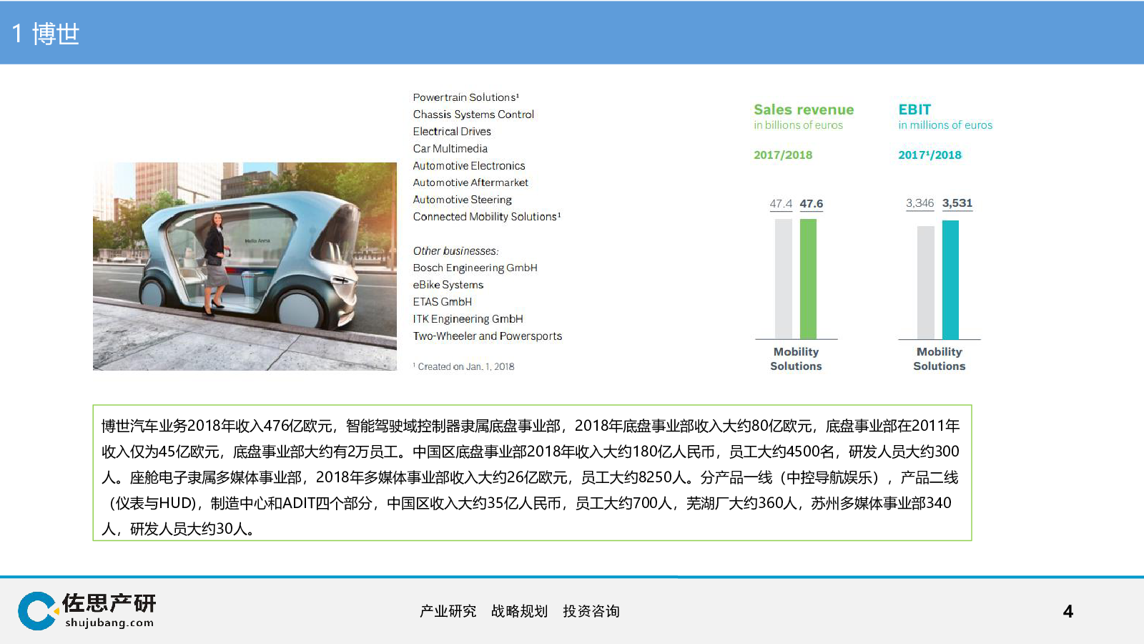
Task: Click eBike Systems text
Action: pyautogui.click(x=448, y=285)
